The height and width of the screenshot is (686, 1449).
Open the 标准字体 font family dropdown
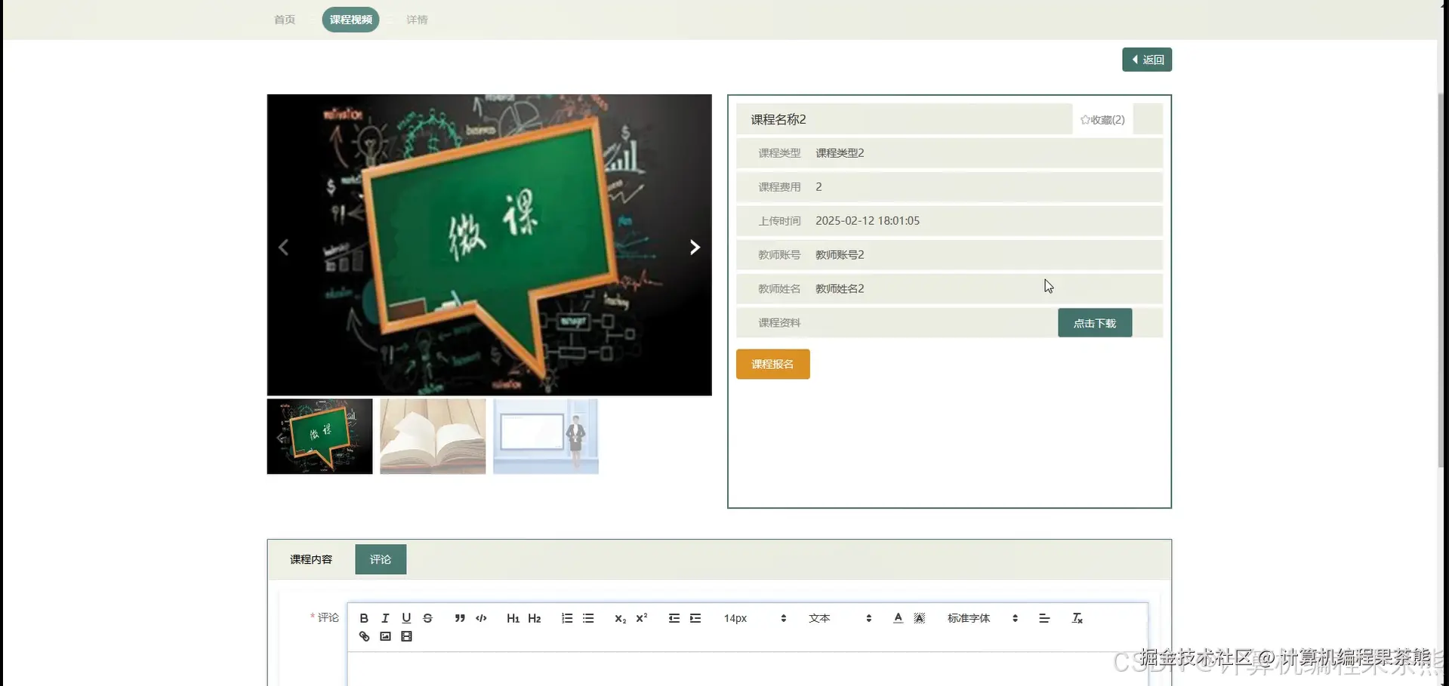969,617
